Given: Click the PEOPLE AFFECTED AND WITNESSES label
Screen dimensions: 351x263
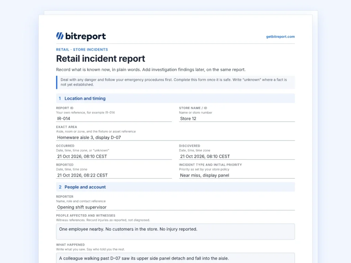Looking at the screenshot, I should [x=86, y=216].
